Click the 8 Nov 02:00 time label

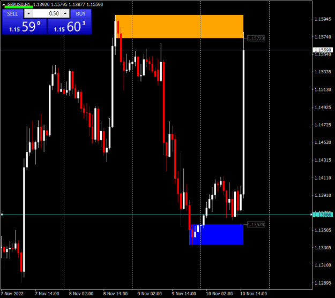81,294
